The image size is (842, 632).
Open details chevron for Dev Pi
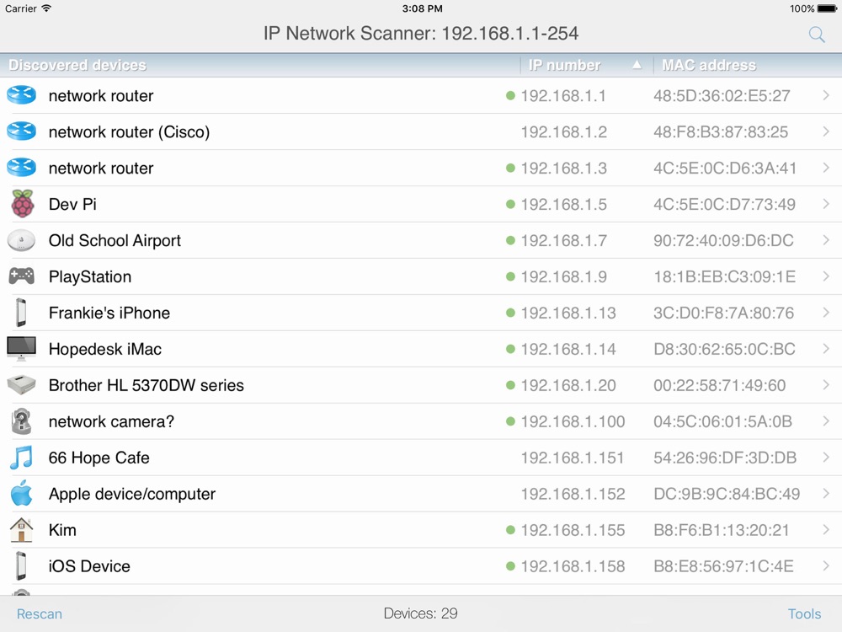[826, 204]
